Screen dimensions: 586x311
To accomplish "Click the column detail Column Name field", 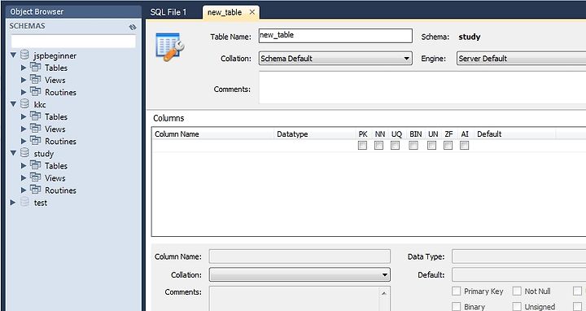I will click(x=300, y=256).
